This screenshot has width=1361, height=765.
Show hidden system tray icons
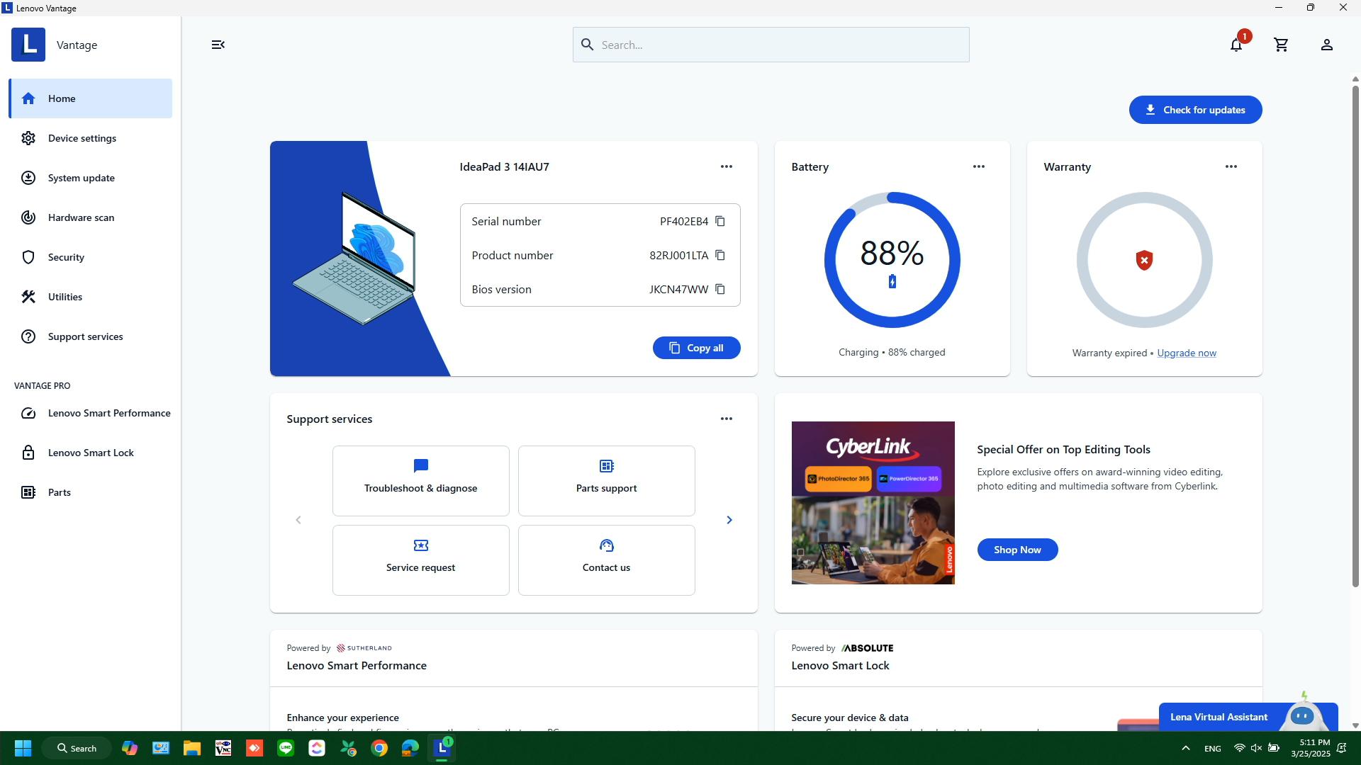click(1185, 748)
